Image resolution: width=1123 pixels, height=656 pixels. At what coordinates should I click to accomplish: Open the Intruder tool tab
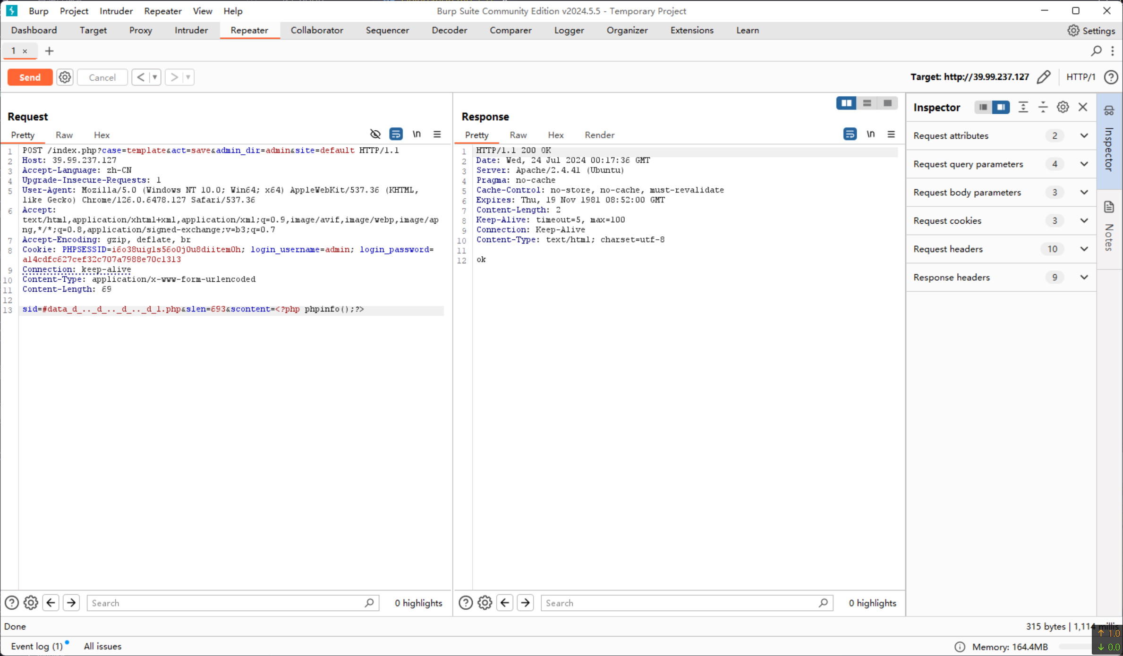coord(191,30)
